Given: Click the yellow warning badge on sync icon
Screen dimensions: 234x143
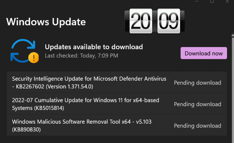Looking at the screenshot, I should coord(34,58).
